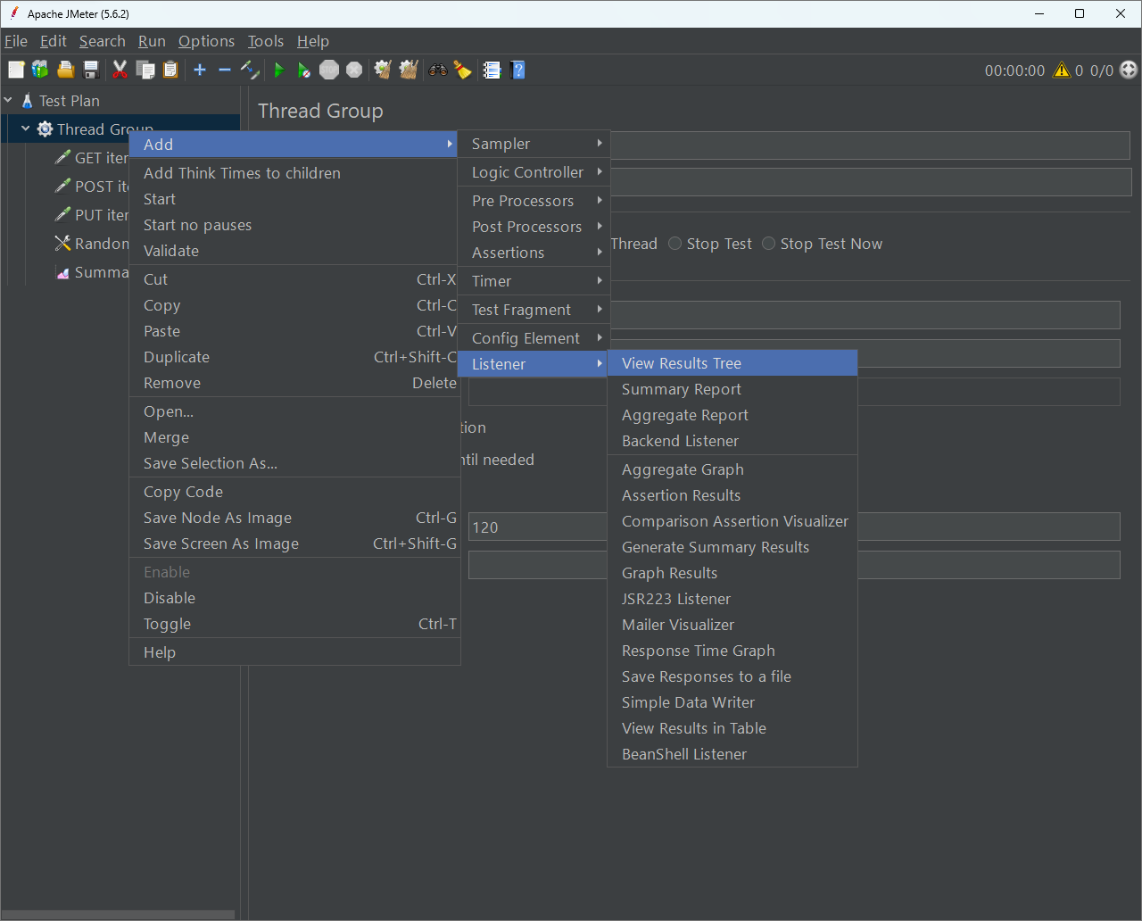Open the Help question mark icon
Image resolution: width=1142 pixels, height=921 pixels.
pos(517,70)
